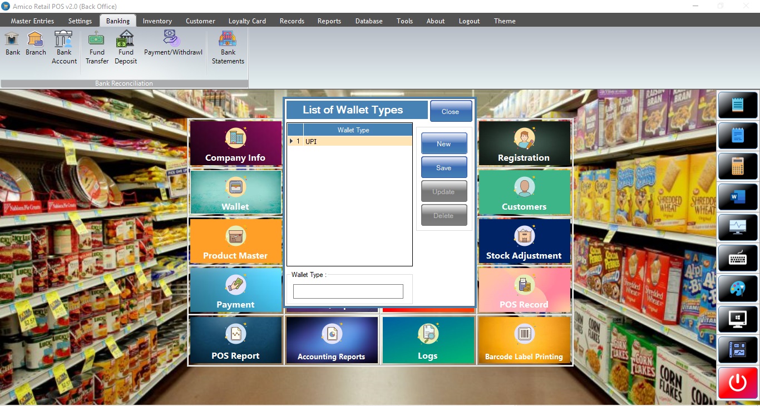
Task: Open the Barcode Label Printing tile
Action: [x=524, y=340]
